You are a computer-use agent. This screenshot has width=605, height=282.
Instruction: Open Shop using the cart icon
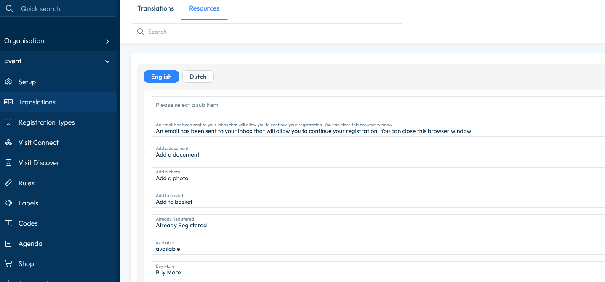coord(8,263)
